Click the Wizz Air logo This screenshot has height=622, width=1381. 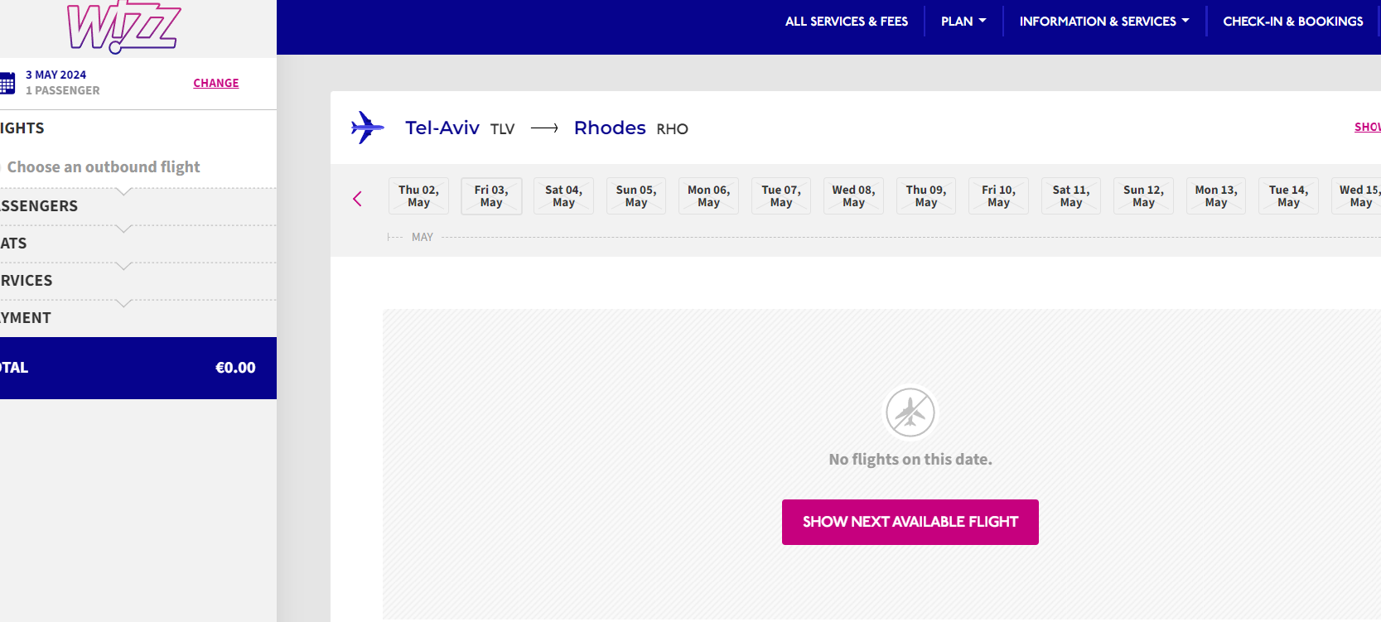tap(123, 27)
